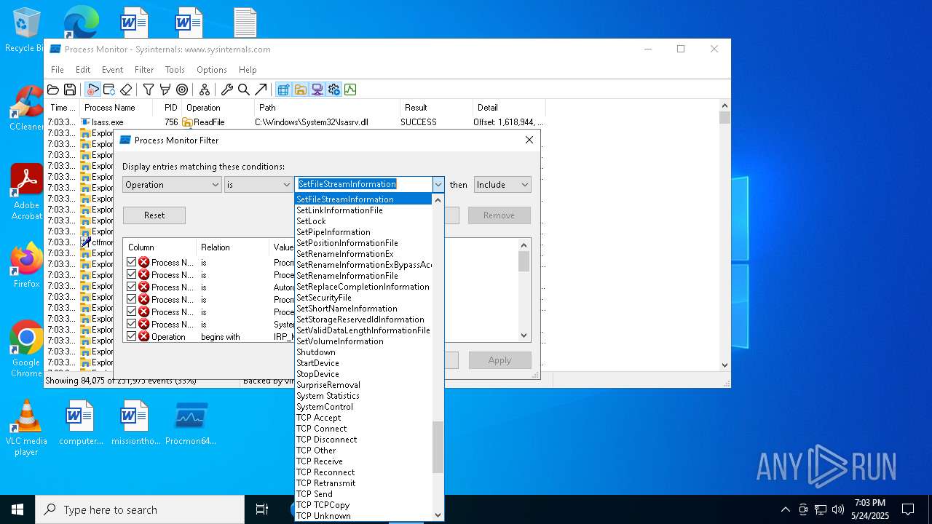Open the Options menu
The height and width of the screenshot is (524, 932).
pyautogui.click(x=212, y=70)
